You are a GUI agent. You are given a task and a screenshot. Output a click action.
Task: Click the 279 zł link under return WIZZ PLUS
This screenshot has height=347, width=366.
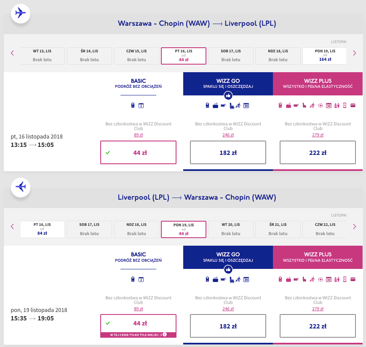point(318,309)
